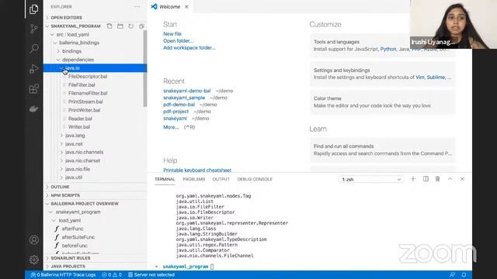Select the PROBLEMS panel tab

pos(193,179)
